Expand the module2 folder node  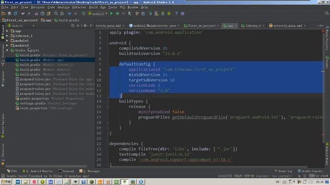click(x=7, y=46)
